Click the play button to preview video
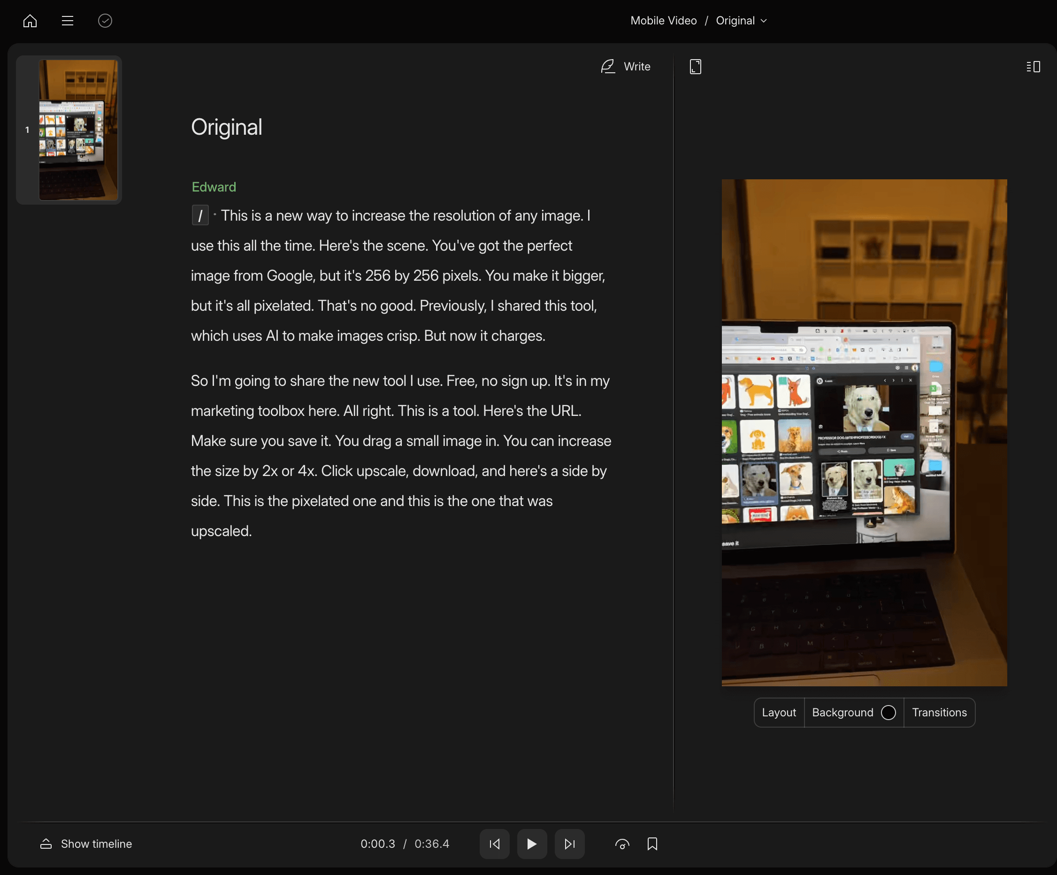 pyautogui.click(x=532, y=844)
